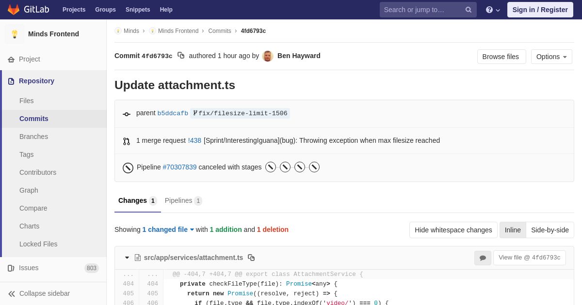
Task: Collapse the attachment.ts diff caret
Action: [127, 258]
